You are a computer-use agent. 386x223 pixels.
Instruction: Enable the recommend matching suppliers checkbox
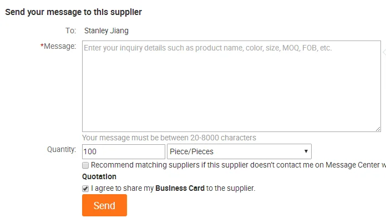click(x=85, y=165)
